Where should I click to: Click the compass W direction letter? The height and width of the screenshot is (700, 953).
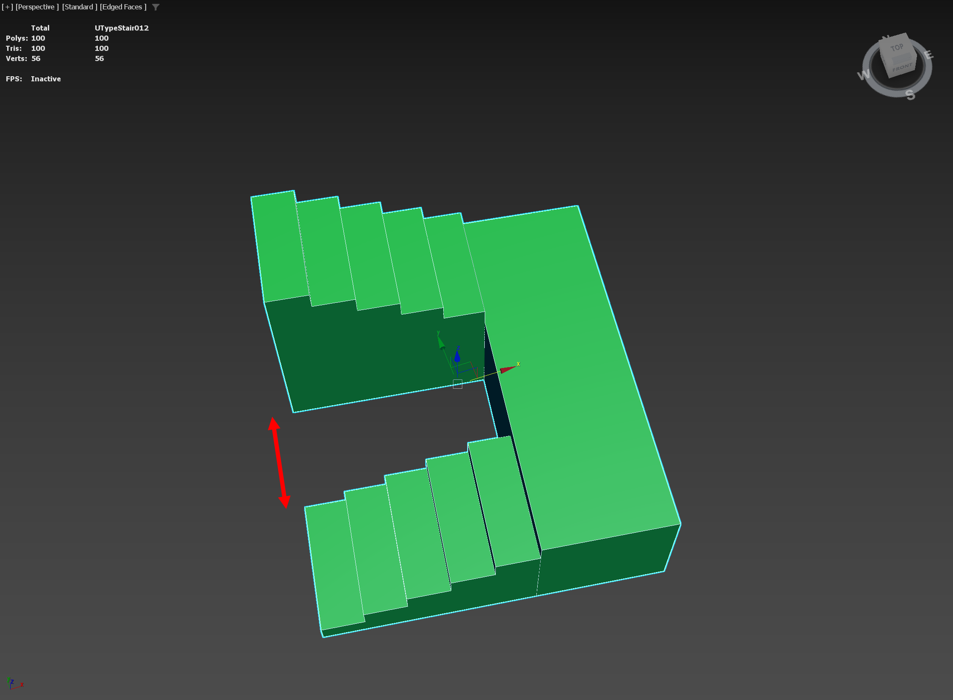pyautogui.click(x=863, y=75)
